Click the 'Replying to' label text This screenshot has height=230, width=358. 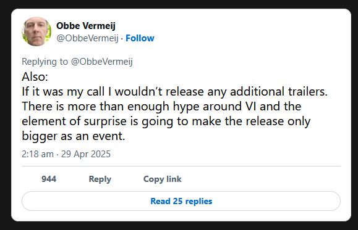tap(45, 62)
